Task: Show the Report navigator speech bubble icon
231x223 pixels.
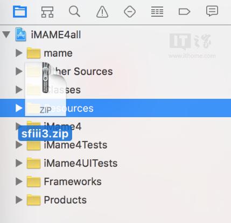Action: (x=212, y=11)
